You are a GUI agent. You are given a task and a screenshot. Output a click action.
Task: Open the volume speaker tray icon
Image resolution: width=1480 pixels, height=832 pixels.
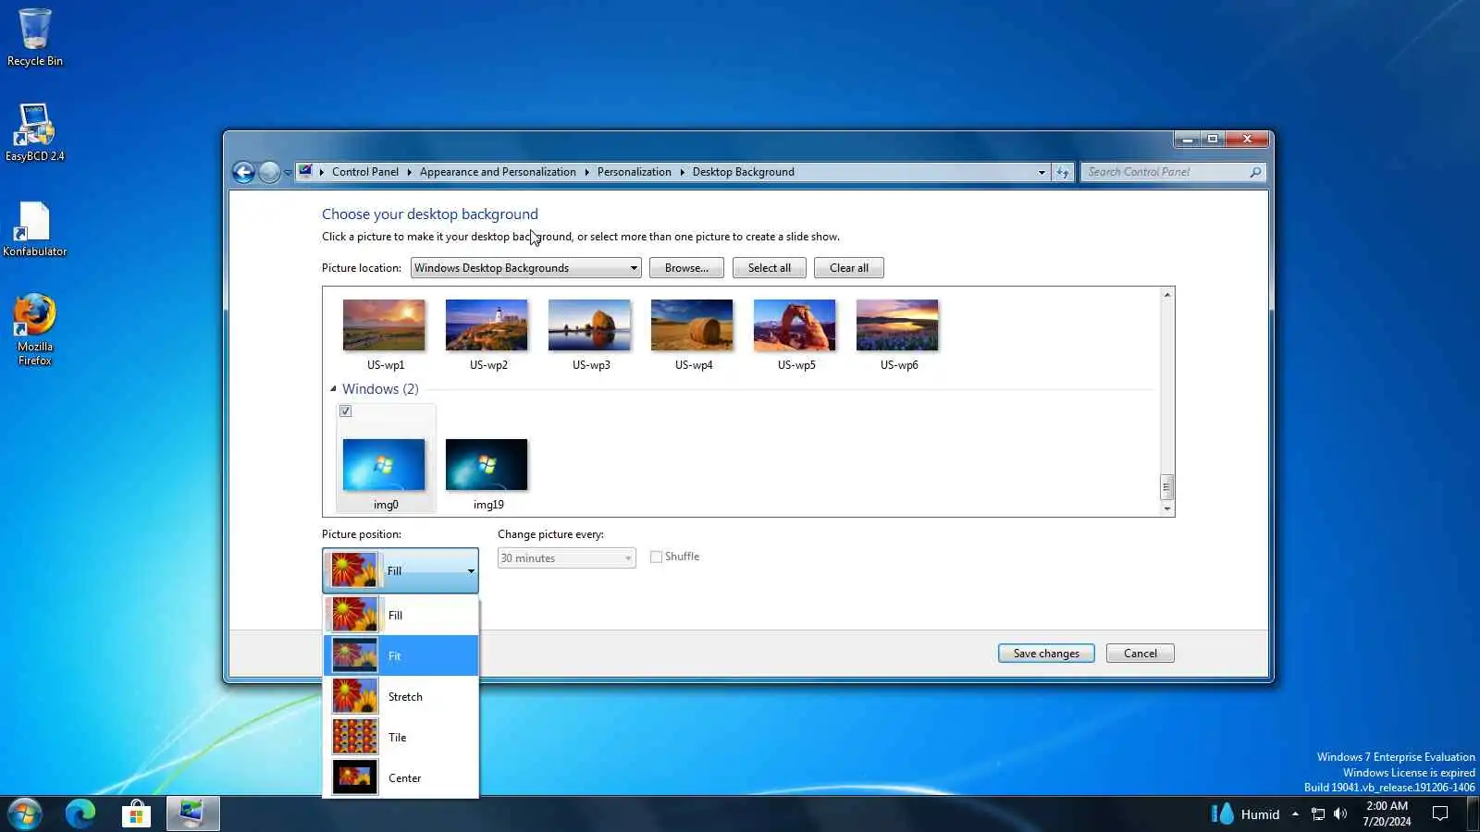click(1340, 814)
